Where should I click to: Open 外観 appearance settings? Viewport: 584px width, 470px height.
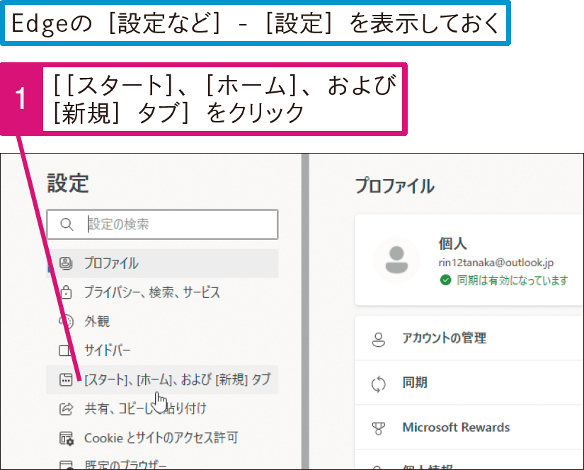[162, 321]
